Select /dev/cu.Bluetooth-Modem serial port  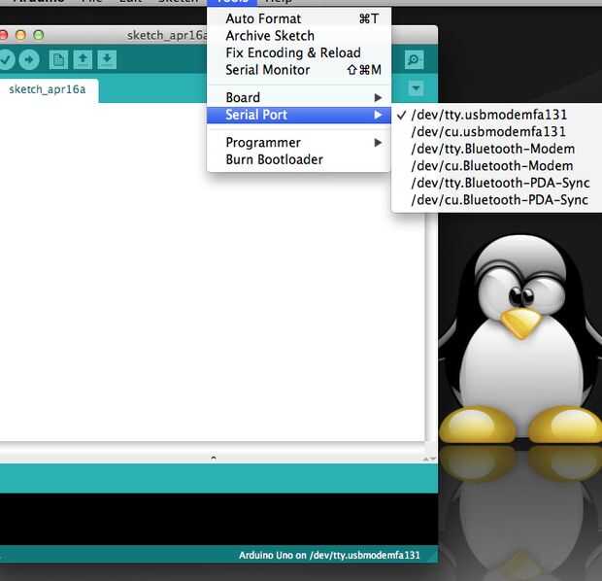(497, 166)
